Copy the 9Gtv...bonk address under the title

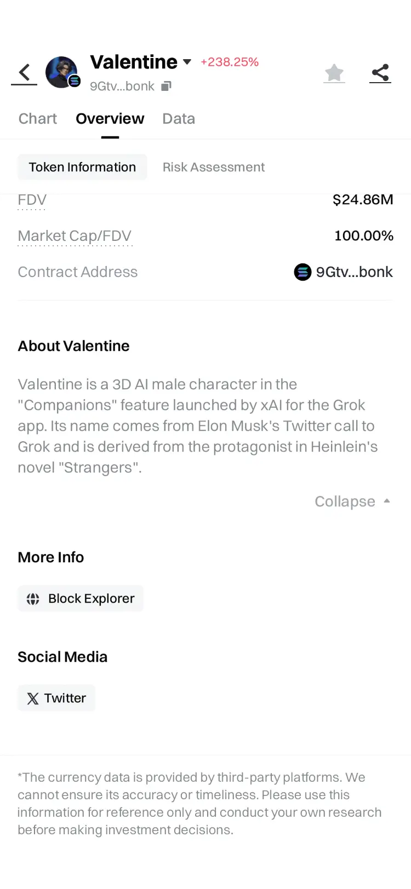pyautogui.click(x=167, y=86)
